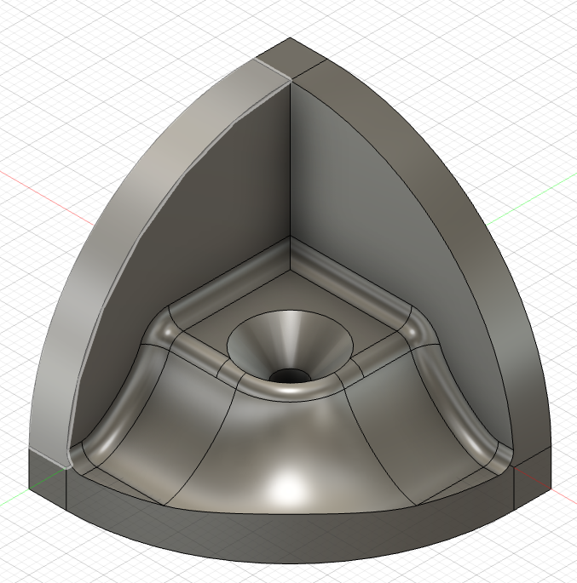This screenshot has width=577, height=583.
Task: Pick the small flat face at the apex
Action: point(291,59)
